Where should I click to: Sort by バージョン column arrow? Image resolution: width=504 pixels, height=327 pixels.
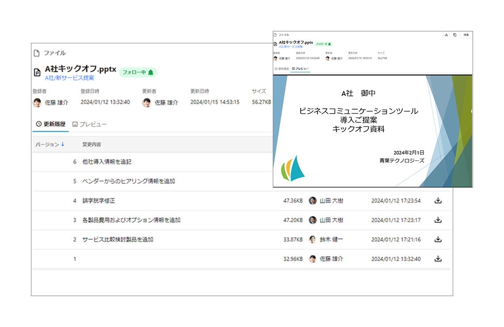[63, 144]
